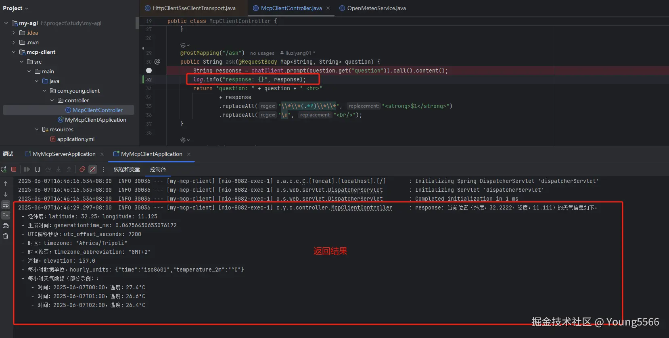
Task: Collapse the controller package
Action: coord(52,100)
